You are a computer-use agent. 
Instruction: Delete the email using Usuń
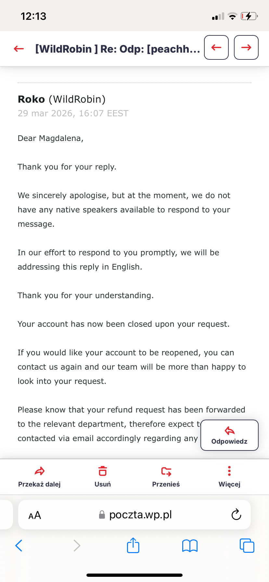click(103, 476)
